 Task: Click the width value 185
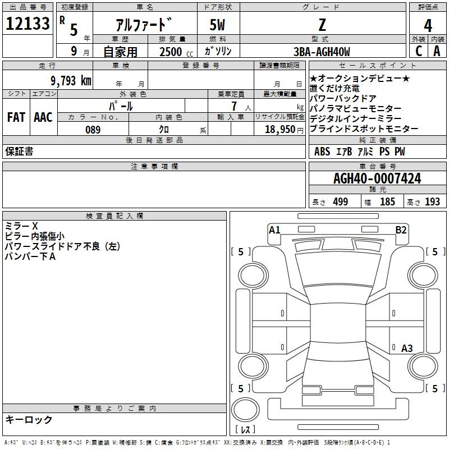click(387, 202)
